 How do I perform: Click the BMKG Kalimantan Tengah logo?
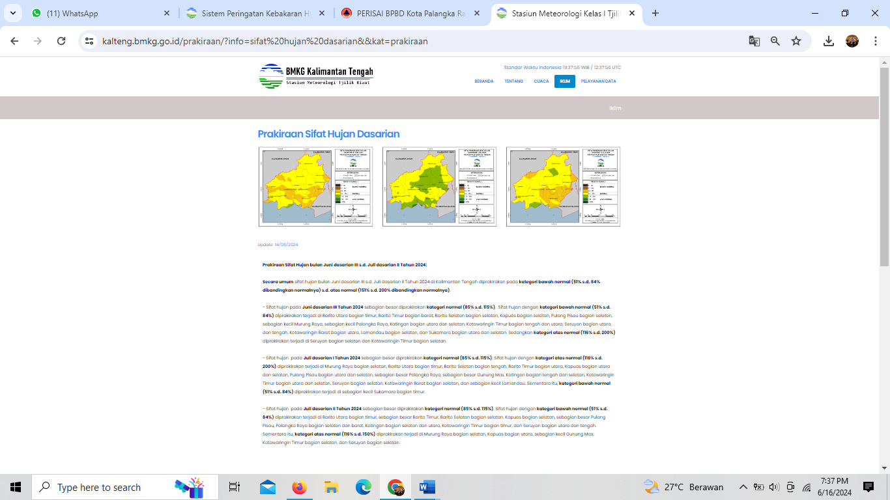(316, 76)
